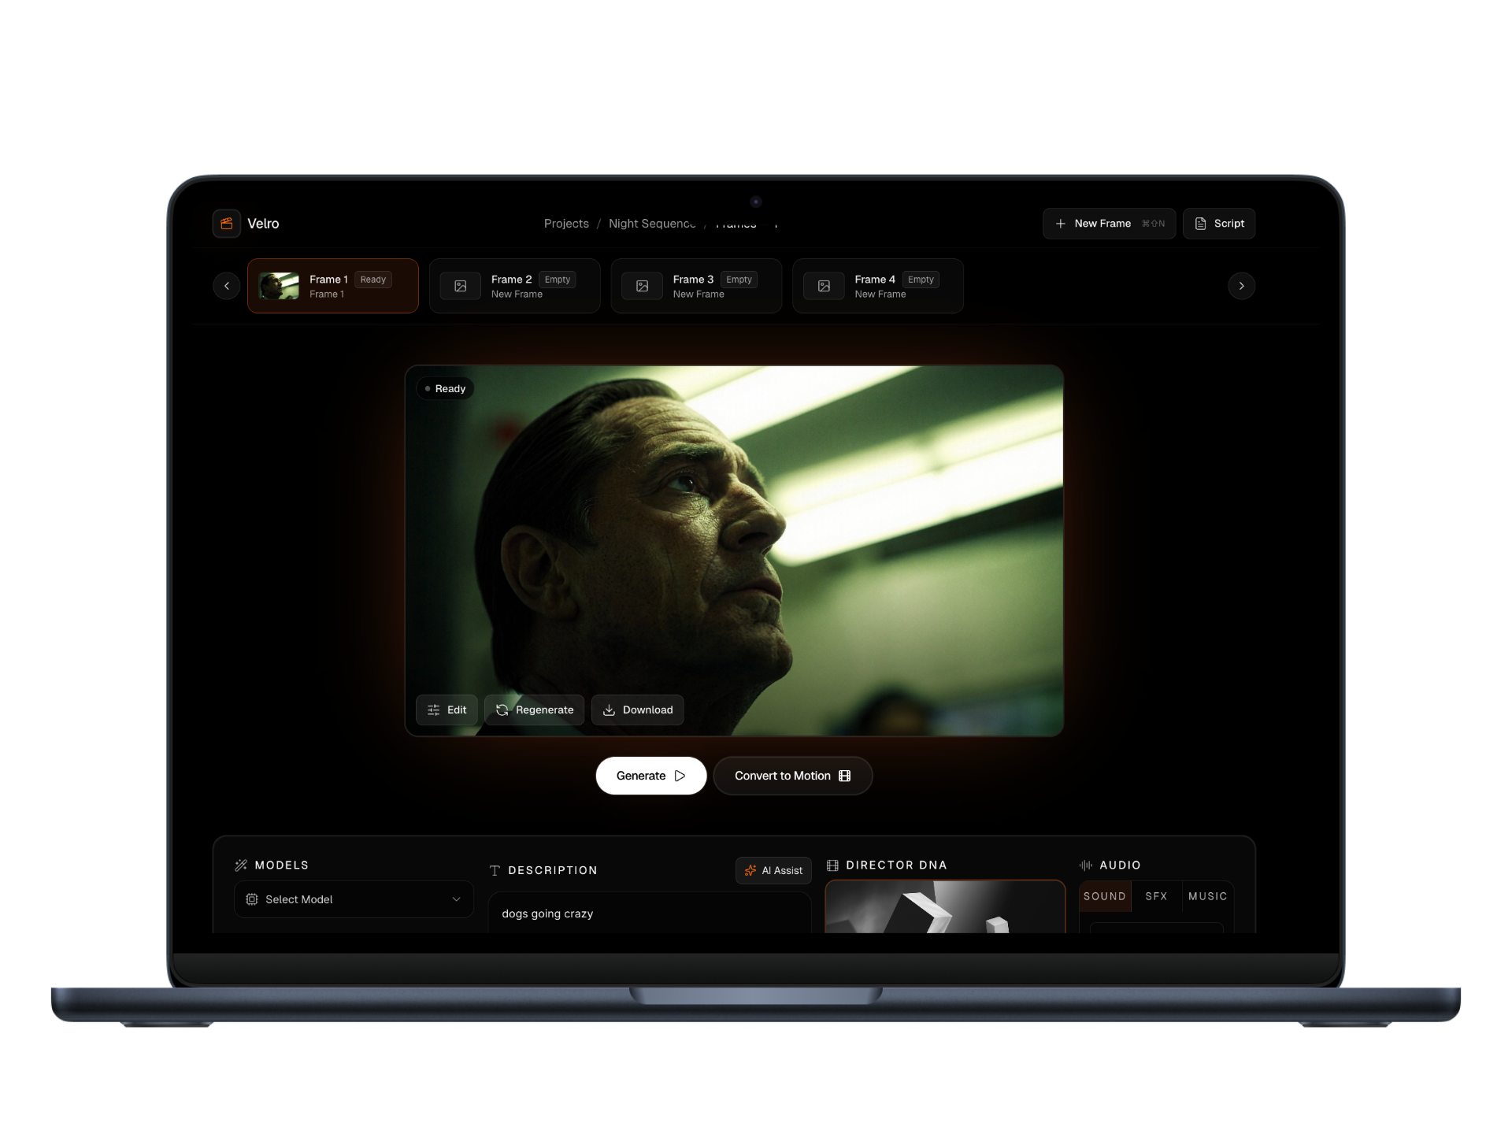
Task: Click Convert to Motion button
Action: click(792, 776)
